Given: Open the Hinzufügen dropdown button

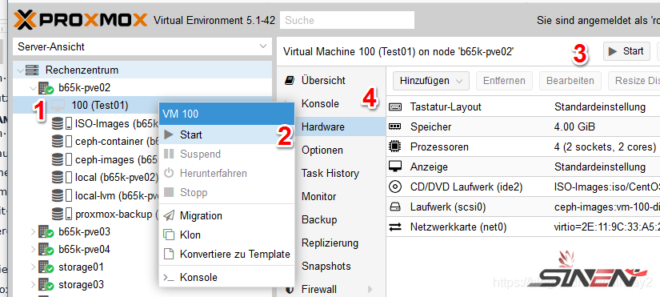Looking at the screenshot, I should pyautogui.click(x=431, y=81).
